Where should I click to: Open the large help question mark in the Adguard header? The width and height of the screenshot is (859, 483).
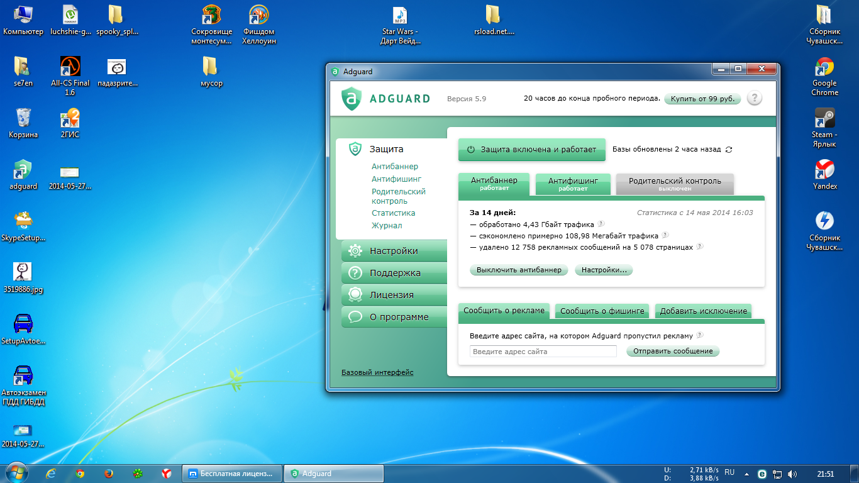[x=754, y=98]
